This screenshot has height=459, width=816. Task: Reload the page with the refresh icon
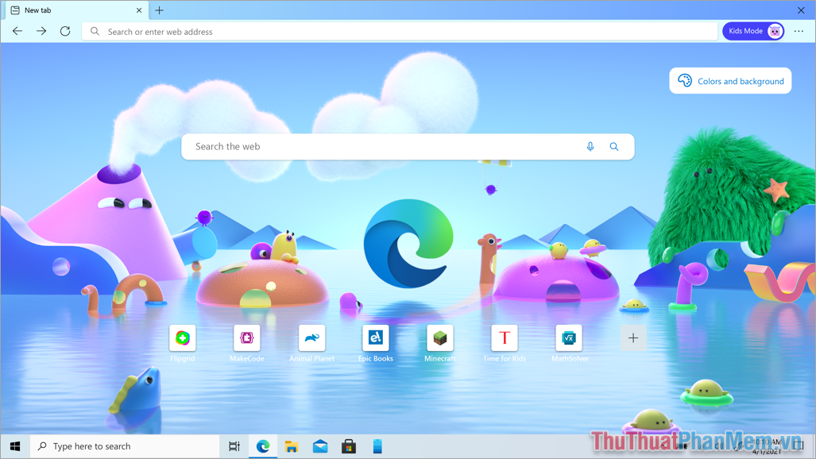[65, 31]
